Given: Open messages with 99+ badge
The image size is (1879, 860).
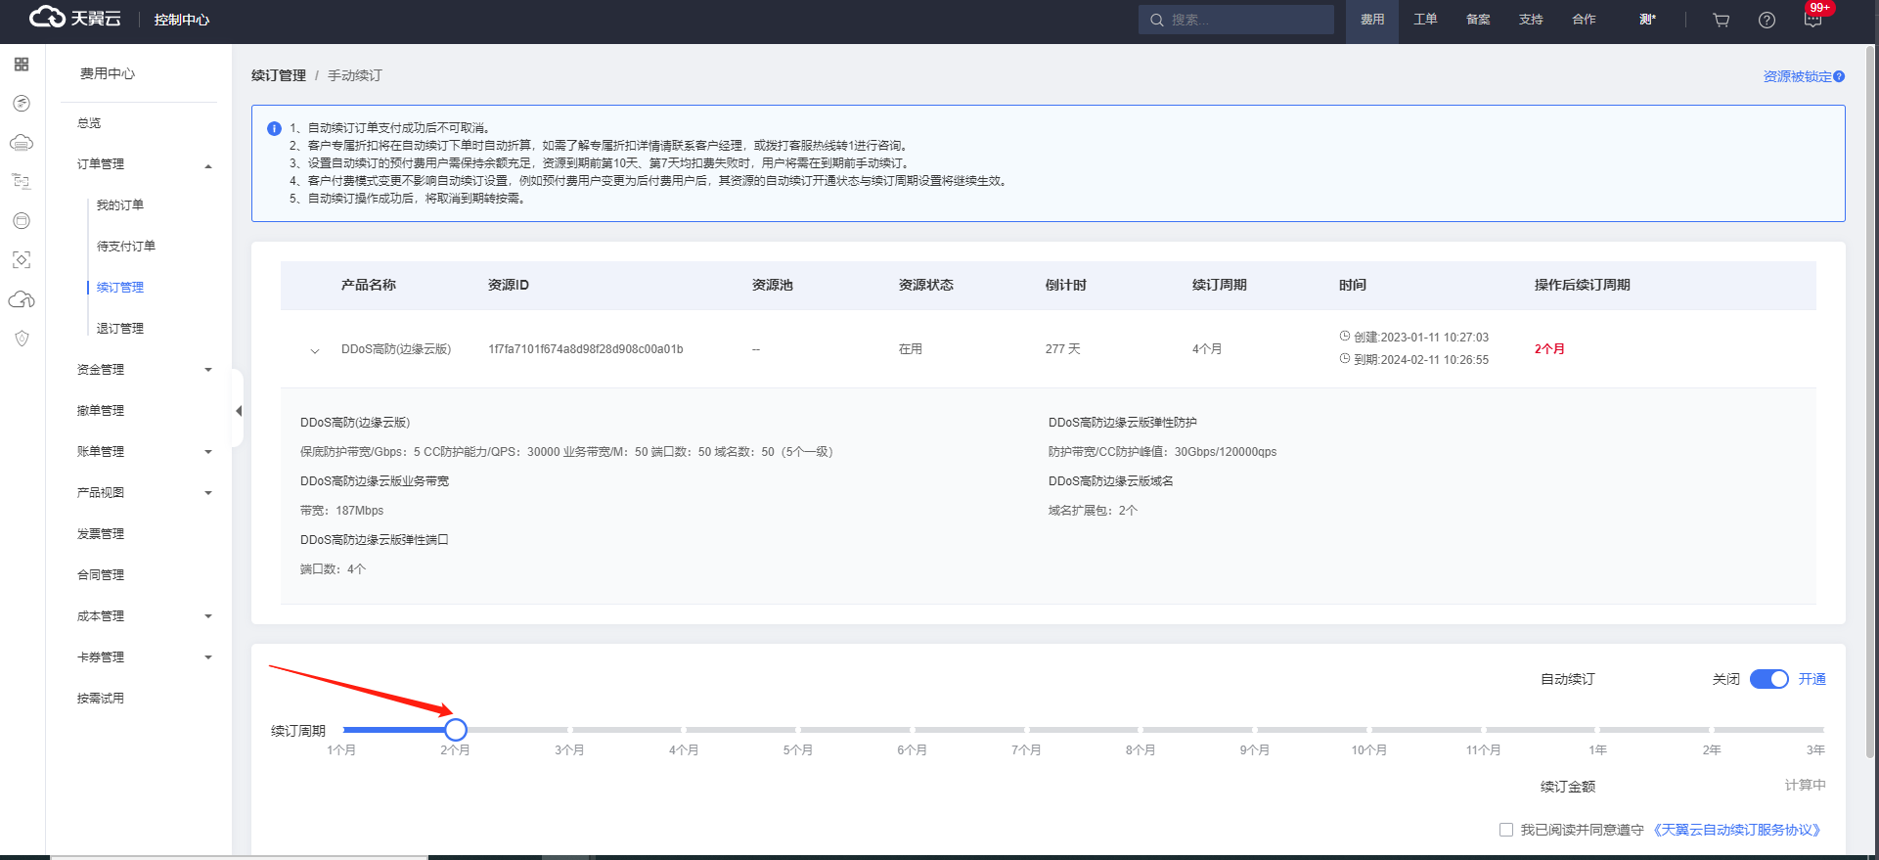Looking at the screenshot, I should pos(1812,20).
